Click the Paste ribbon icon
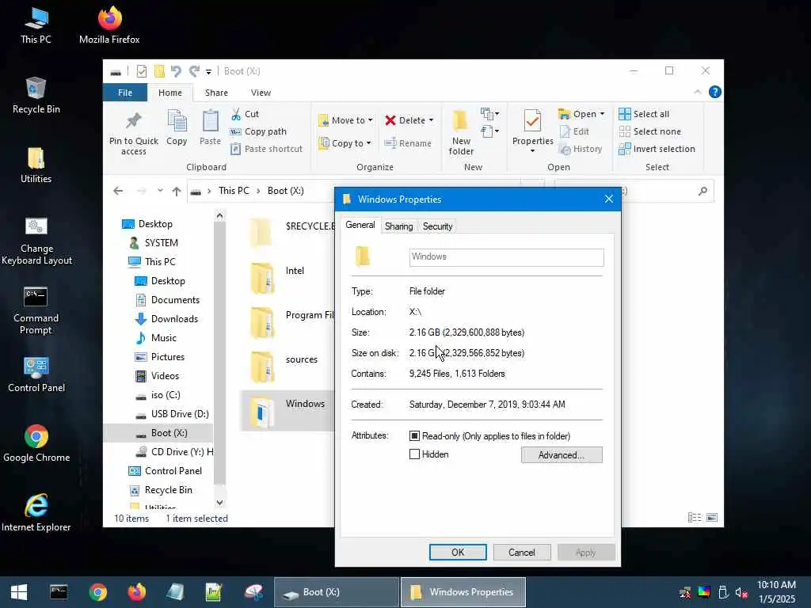The height and width of the screenshot is (608, 811). pyautogui.click(x=210, y=127)
